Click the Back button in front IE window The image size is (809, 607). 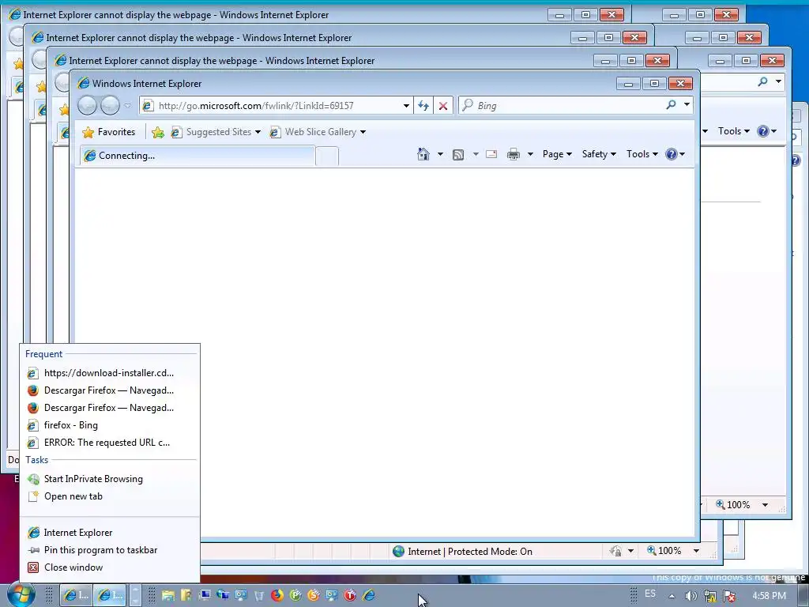coord(87,106)
